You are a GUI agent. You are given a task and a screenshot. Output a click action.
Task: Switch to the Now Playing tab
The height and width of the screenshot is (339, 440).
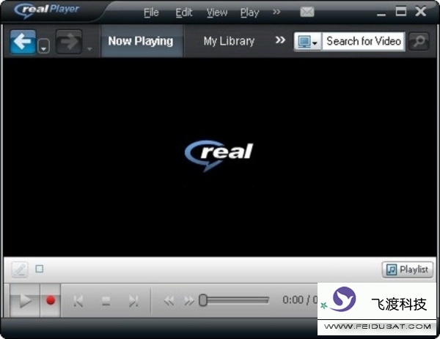[x=141, y=41]
